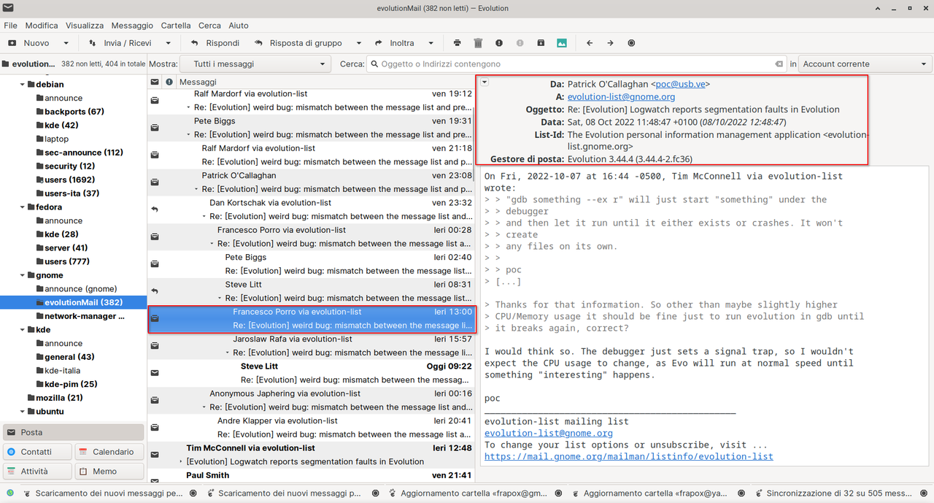Toggle read icon for Jaroslaw Rafa message
The image size is (934, 503).
click(155, 345)
